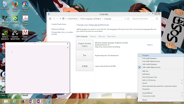Expand the Search submenu in the IME menu
This screenshot has height=104, width=184.
[182, 83]
